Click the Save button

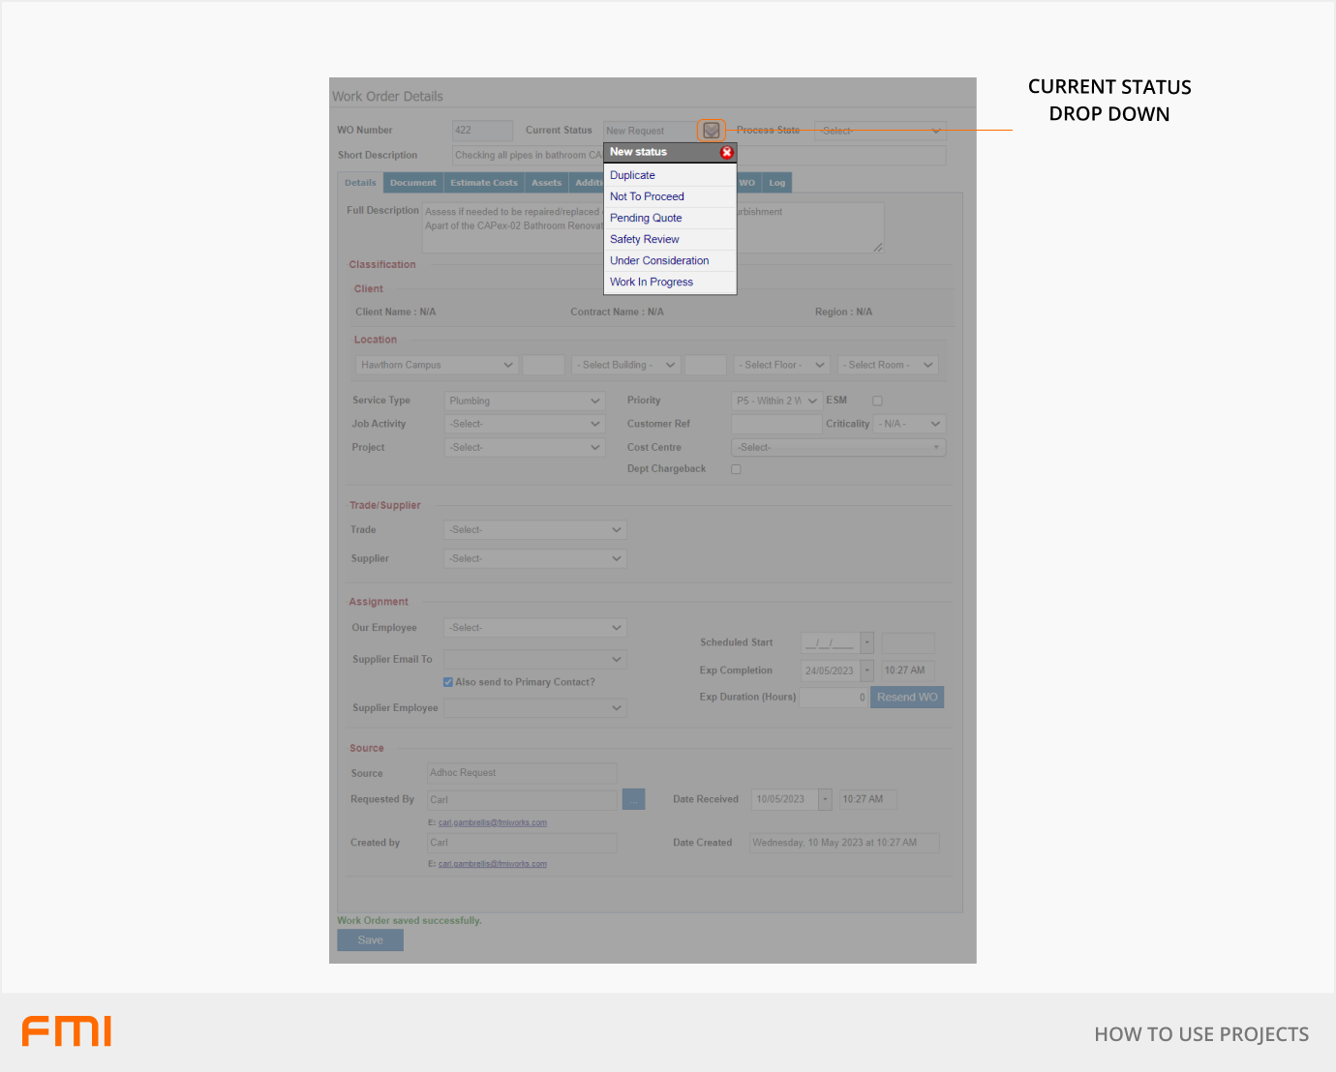tap(370, 940)
